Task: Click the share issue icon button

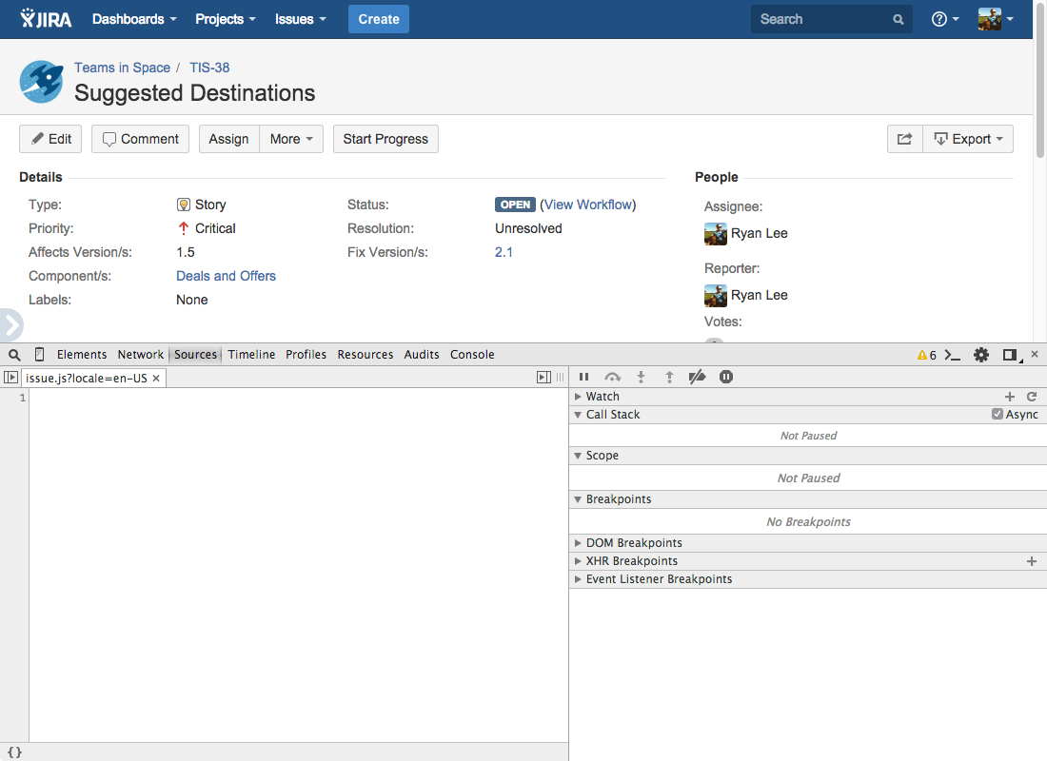Action: pyautogui.click(x=904, y=139)
